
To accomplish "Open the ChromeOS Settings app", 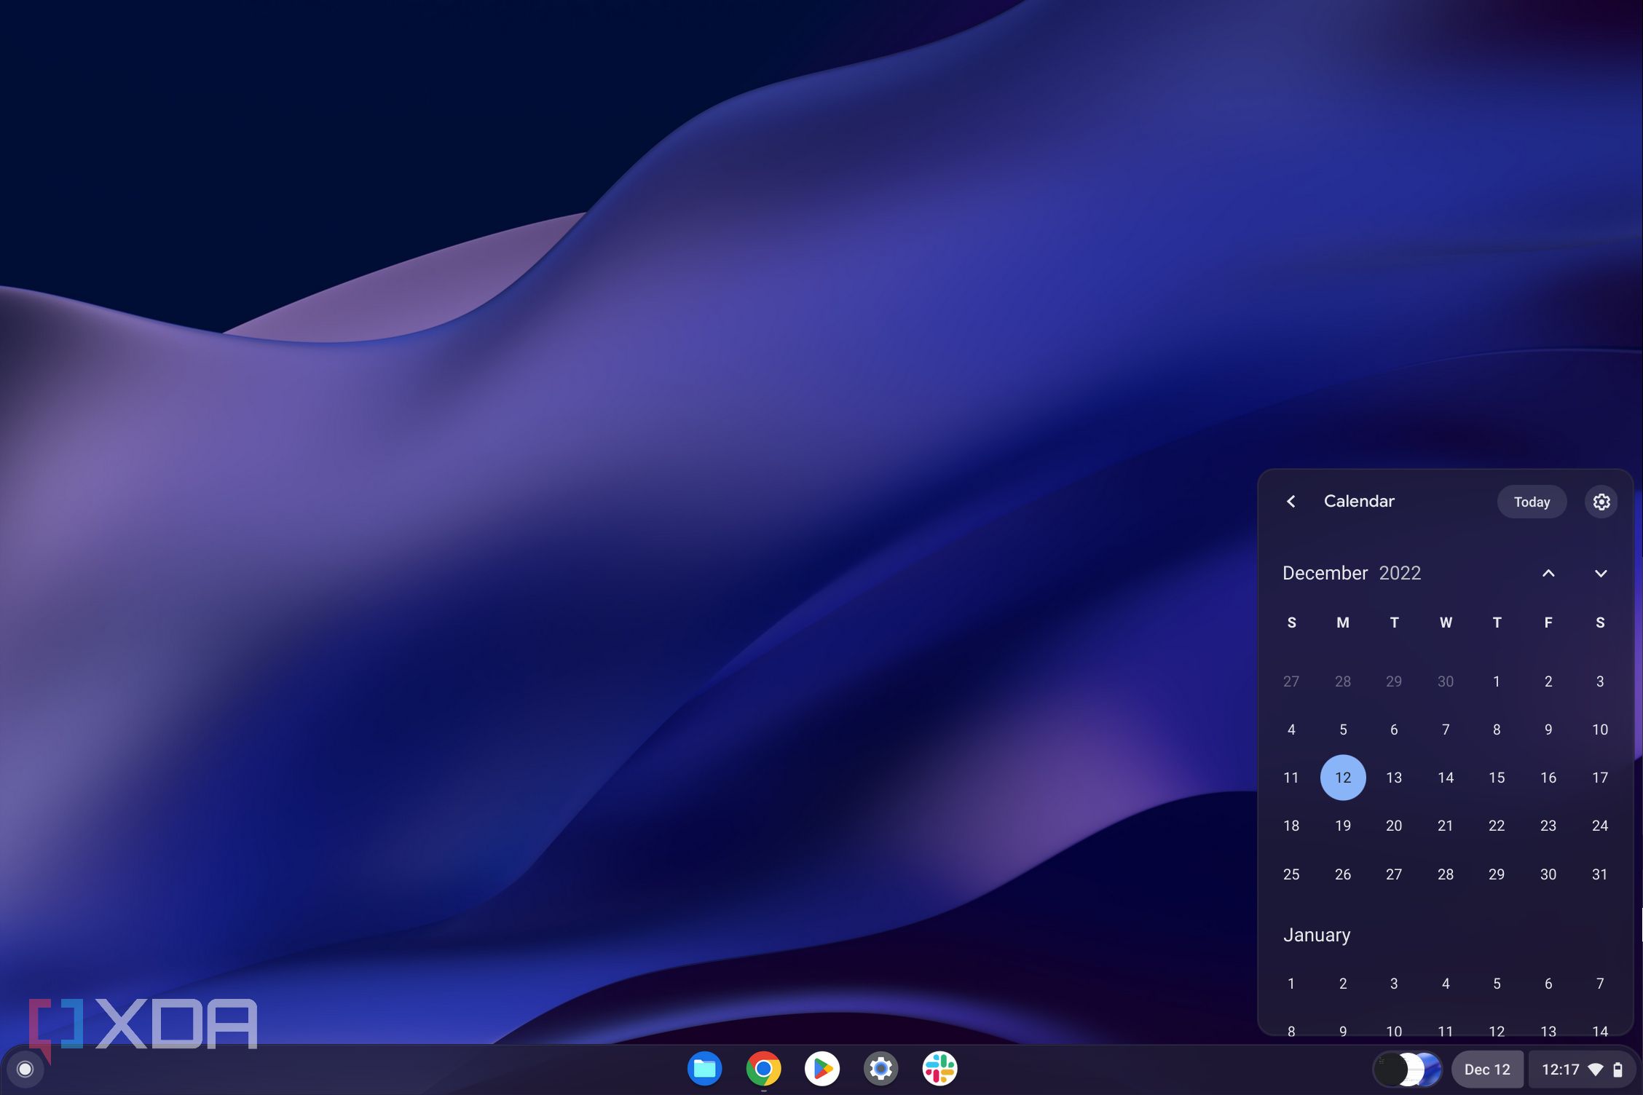I will pos(881,1069).
